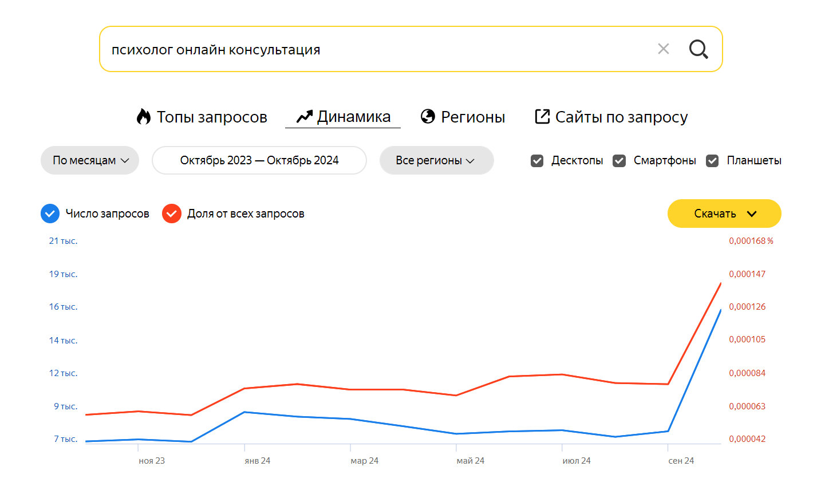
Task: Open the date range Октябрь 2023 — Октябрь 2024
Action: pos(259,160)
